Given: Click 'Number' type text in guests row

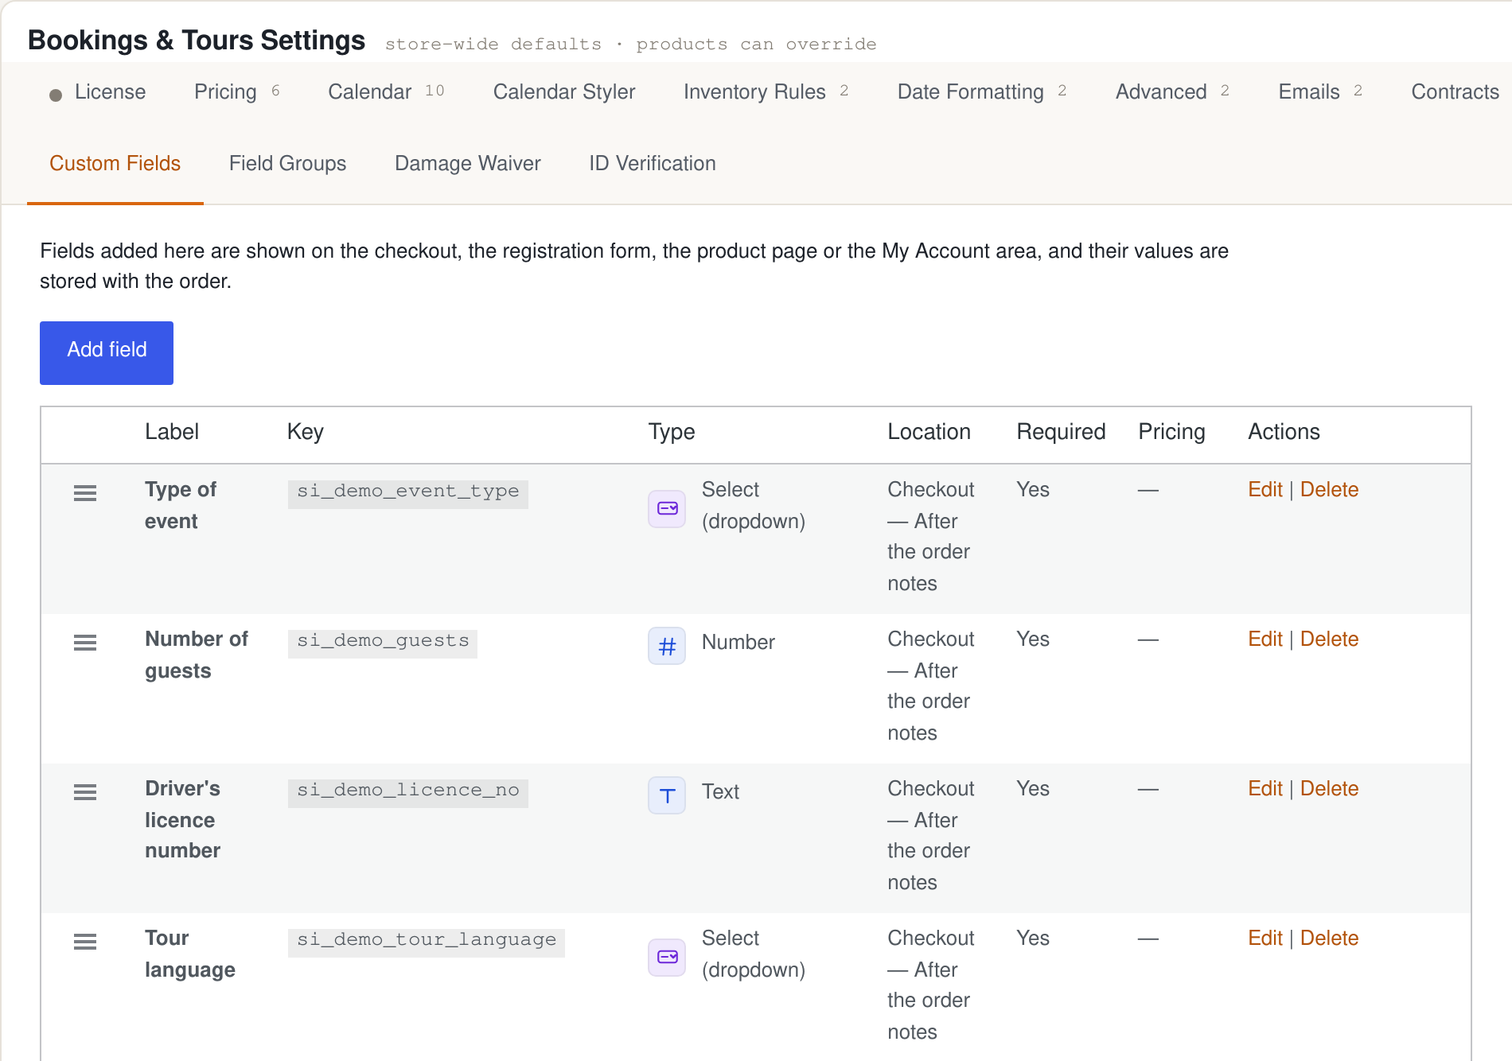Looking at the screenshot, I should [738, 643].
